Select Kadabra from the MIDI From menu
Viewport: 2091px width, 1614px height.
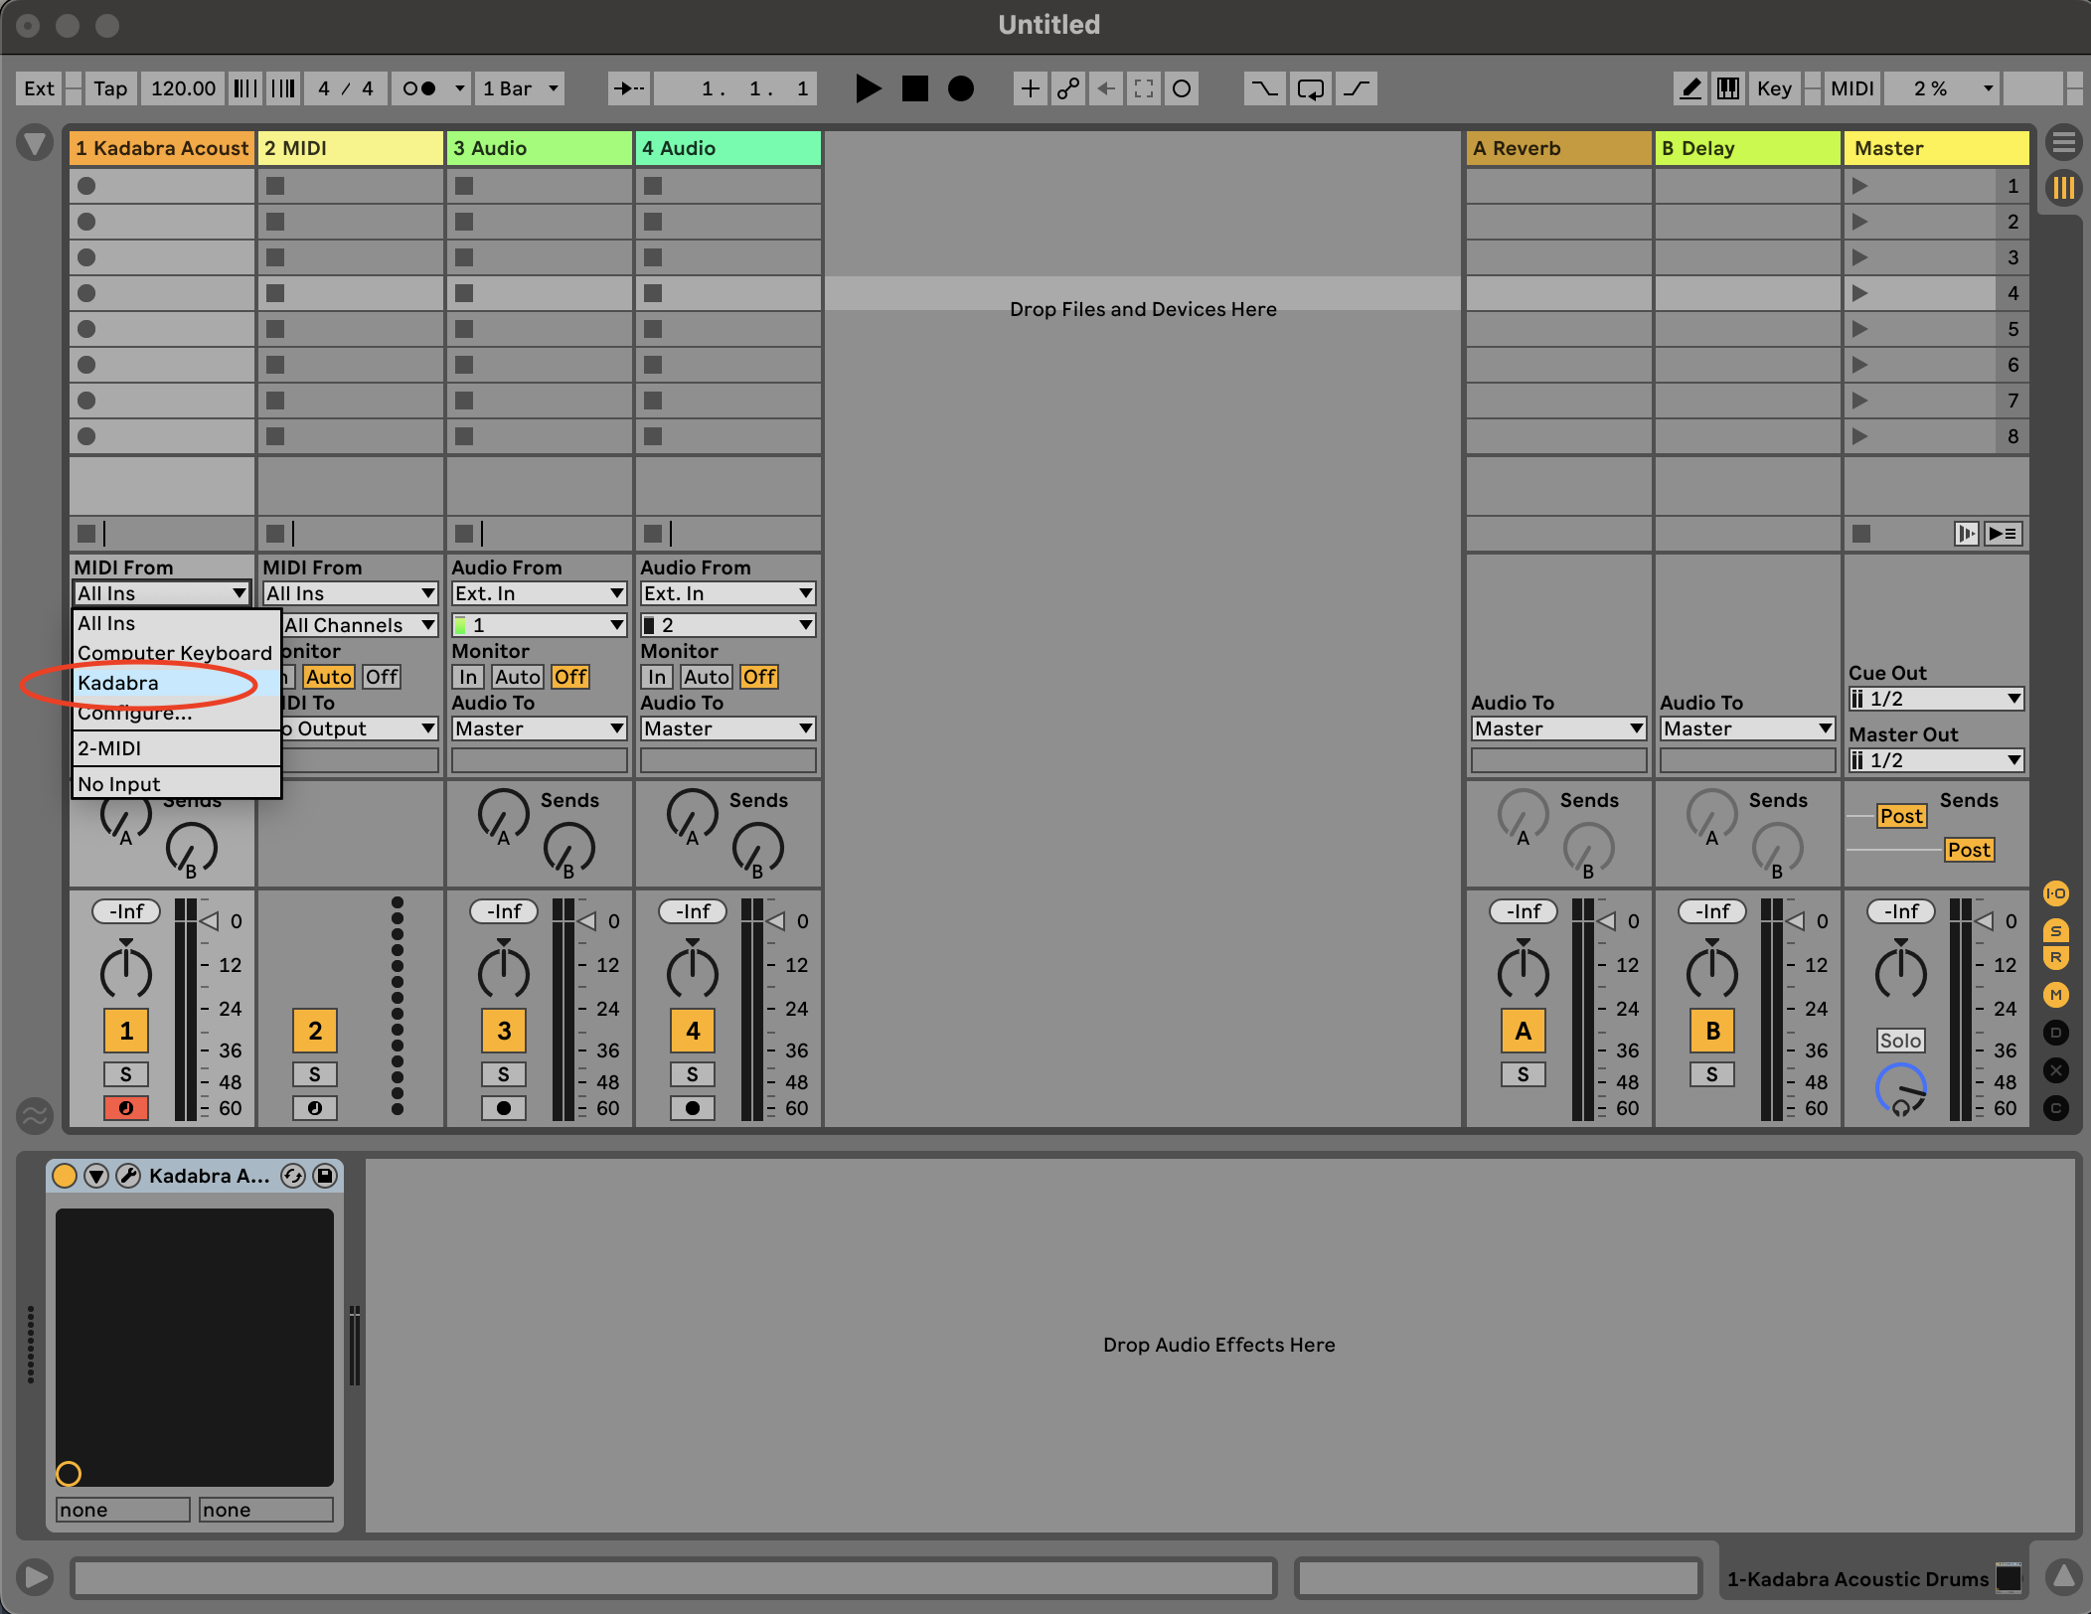click(176, 683)
